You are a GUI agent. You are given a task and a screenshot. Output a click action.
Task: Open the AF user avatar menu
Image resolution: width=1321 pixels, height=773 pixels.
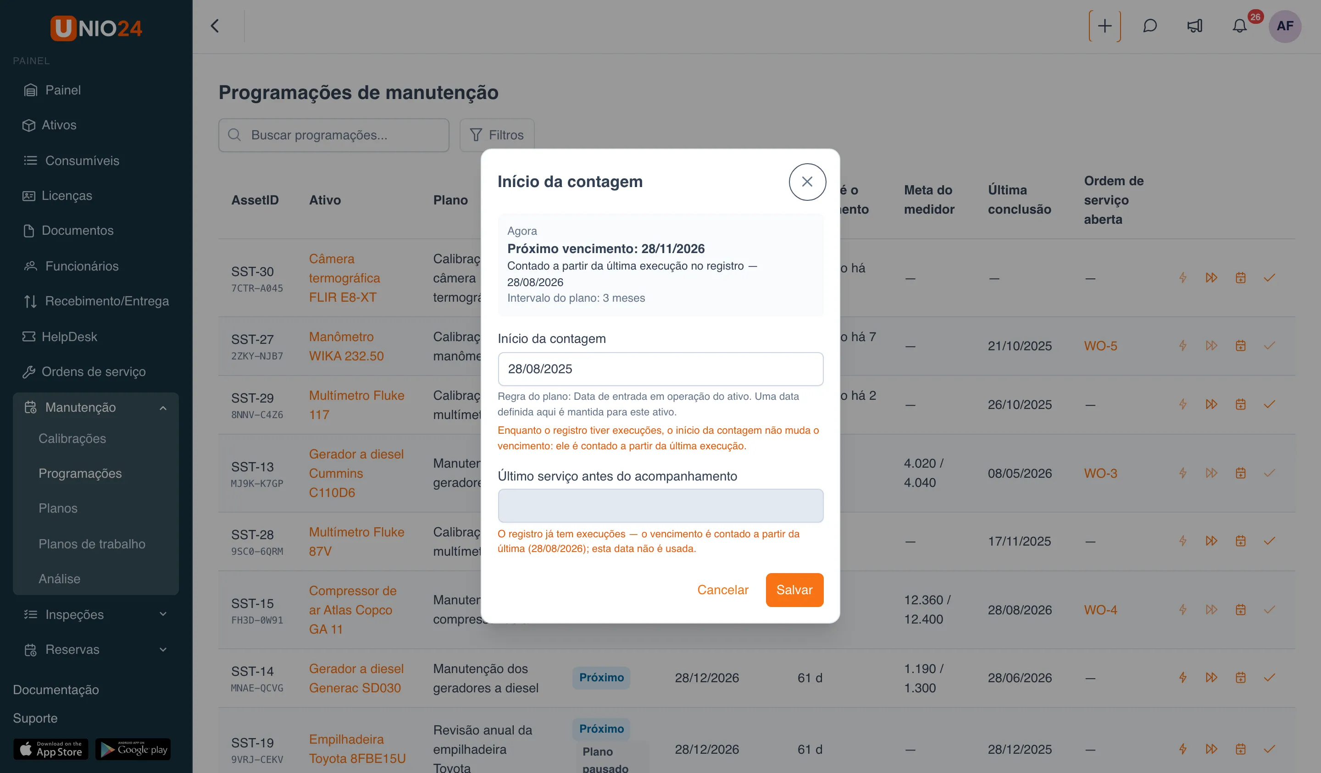point(1284,26)
